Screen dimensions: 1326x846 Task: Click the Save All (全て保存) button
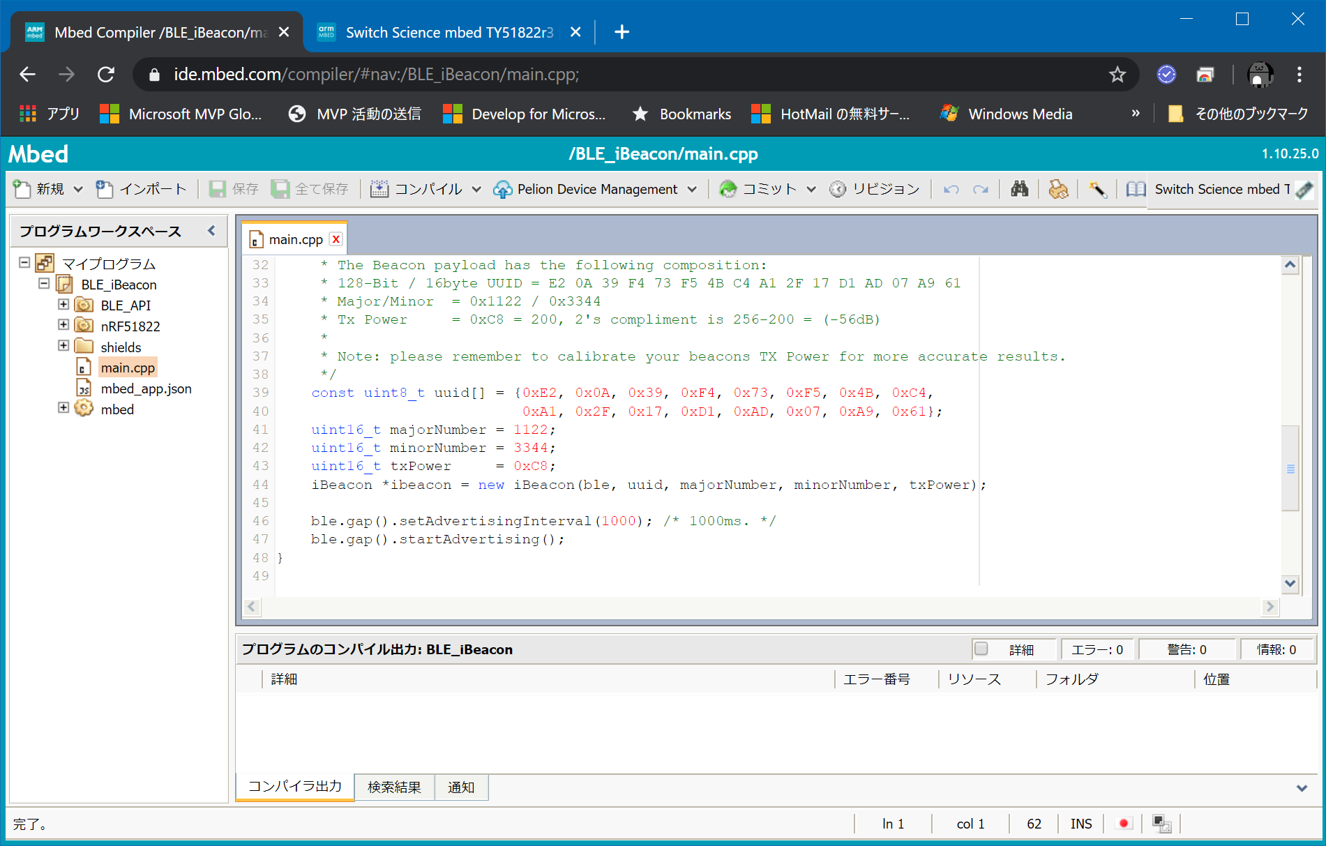click(x=310, y=189)
